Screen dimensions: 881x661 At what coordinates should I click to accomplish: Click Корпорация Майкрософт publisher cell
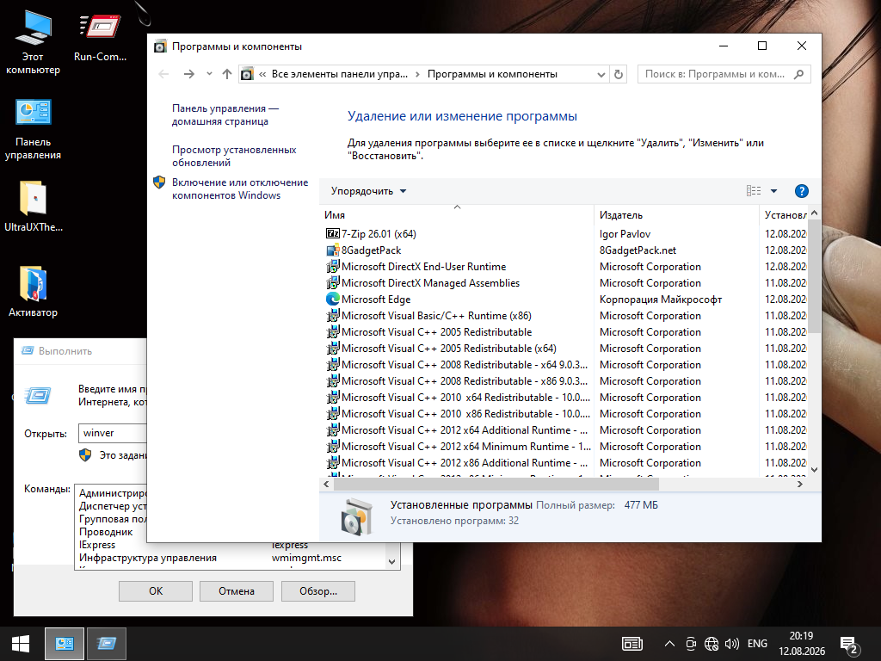tap(660, 299)
